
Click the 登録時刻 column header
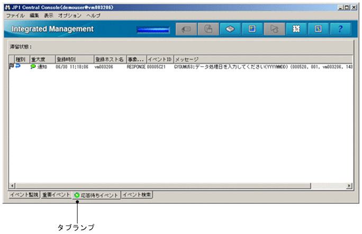tap(75, 59)
